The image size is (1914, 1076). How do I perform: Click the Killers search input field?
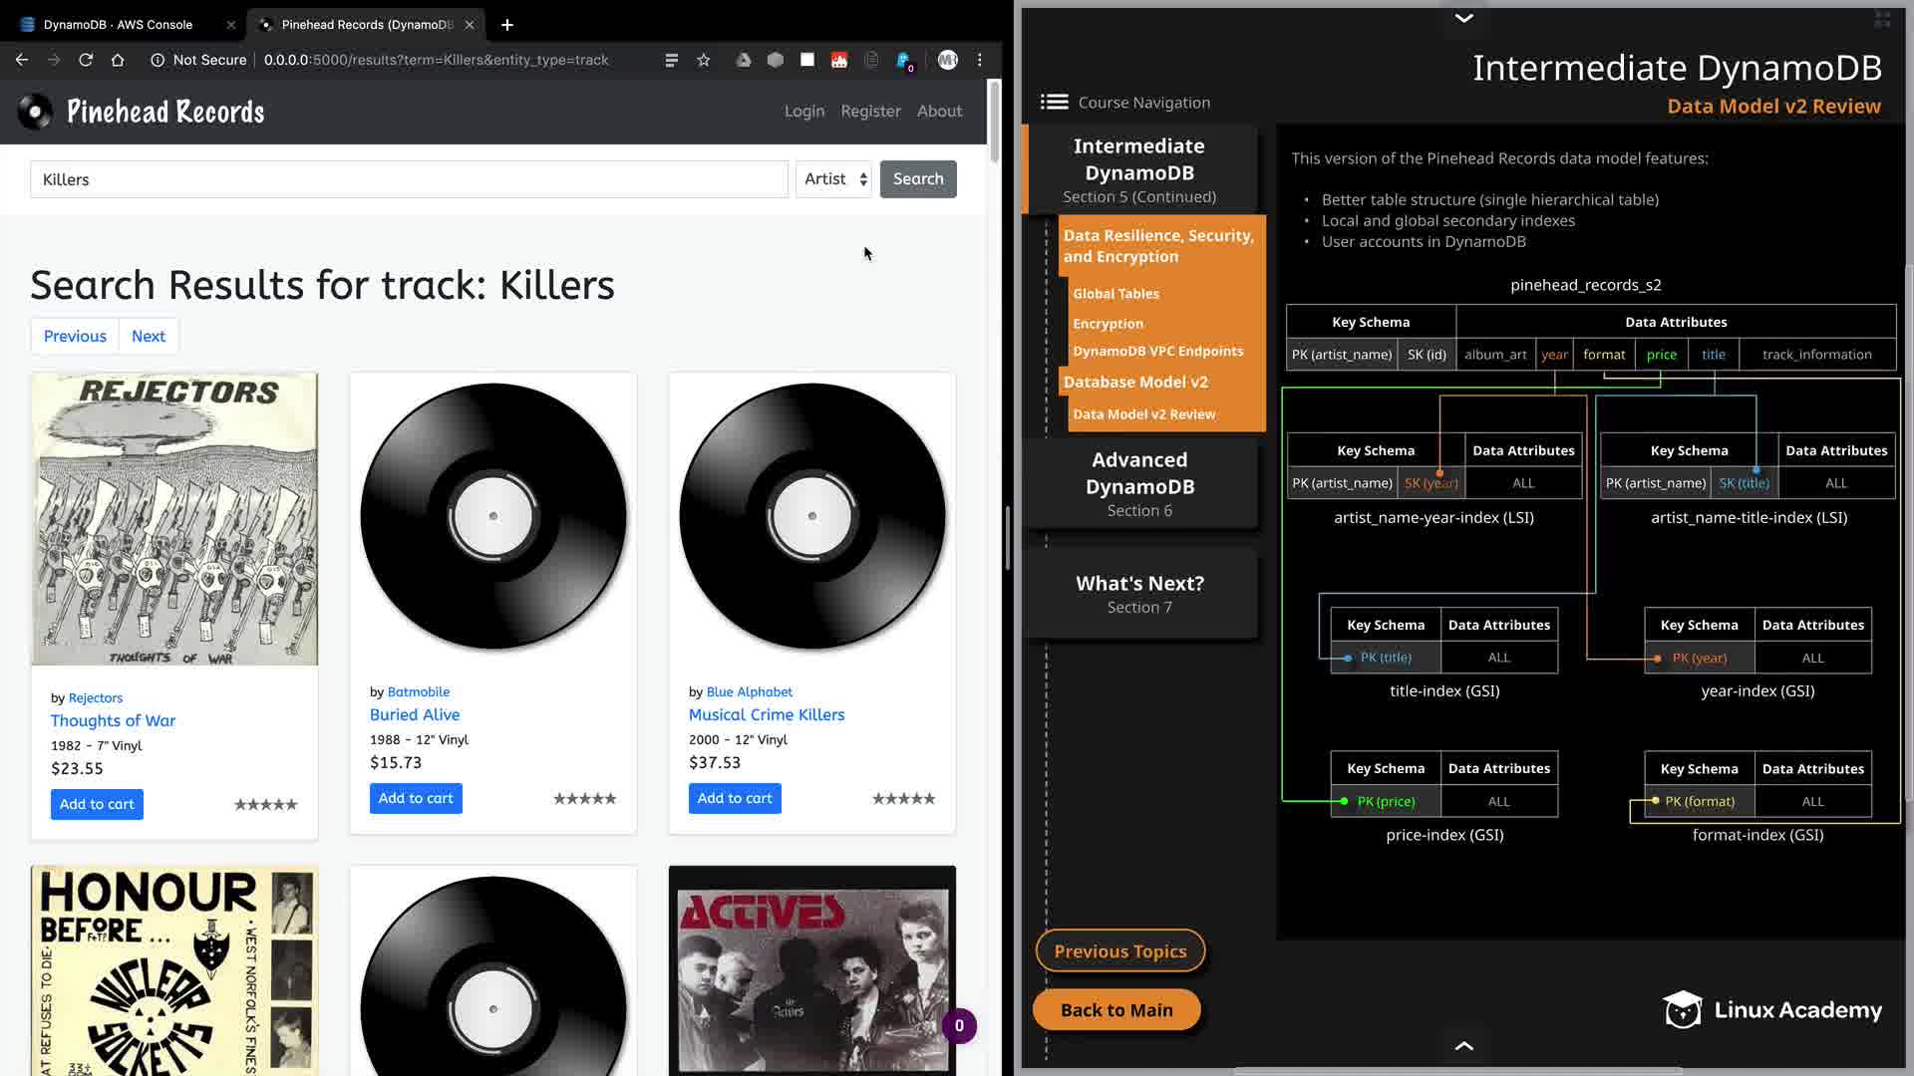coord(409,179)
